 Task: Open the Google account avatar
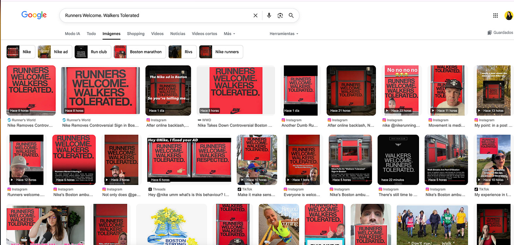coord(508,16)
